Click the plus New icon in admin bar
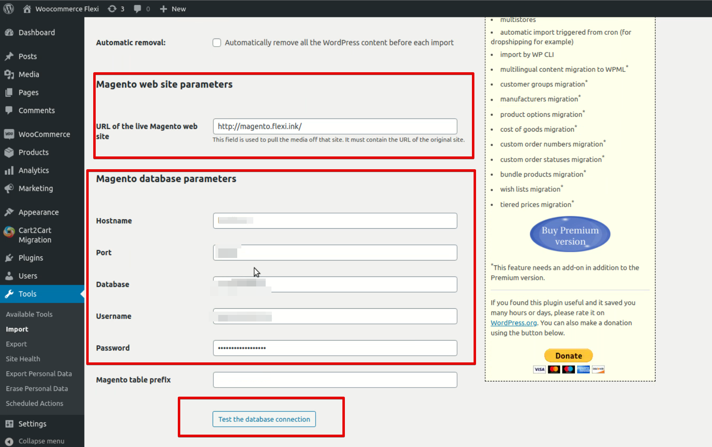Viewport: 712px width, 447px height. point(164,9)
